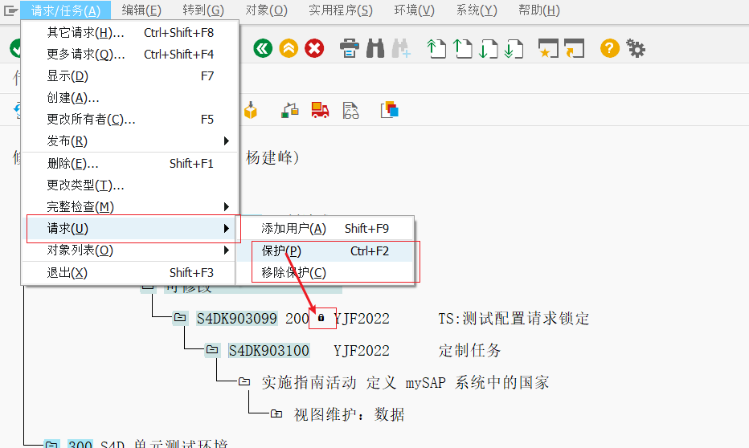This screenshot has width=749, height=448.
Task: Click the Create Shortcut icon
Action: pos(574,48)
